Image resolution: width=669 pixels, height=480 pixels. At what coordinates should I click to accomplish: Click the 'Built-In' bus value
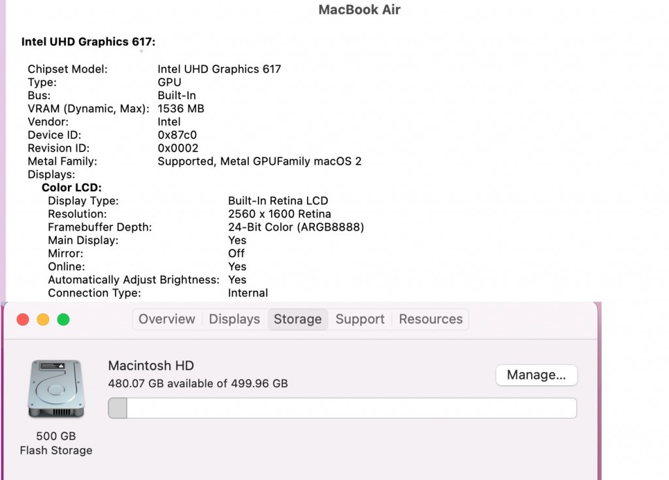click(x=176, y=95)
